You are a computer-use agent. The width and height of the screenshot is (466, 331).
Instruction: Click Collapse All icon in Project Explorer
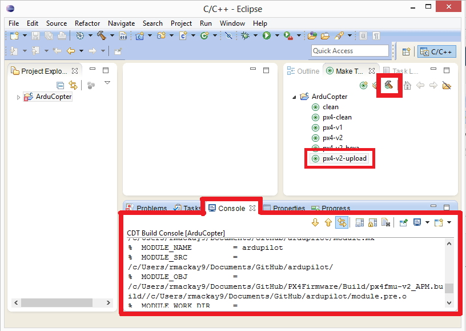click(61, 85)
